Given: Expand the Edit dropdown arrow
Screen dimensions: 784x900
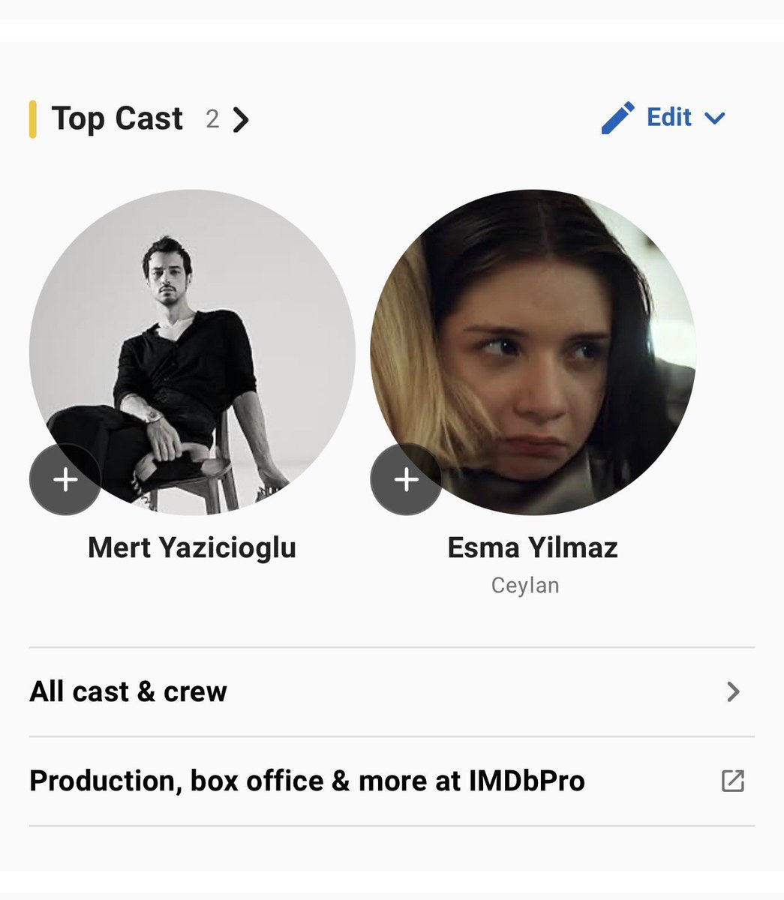Looking at the screenshot, I should [715, 118].
